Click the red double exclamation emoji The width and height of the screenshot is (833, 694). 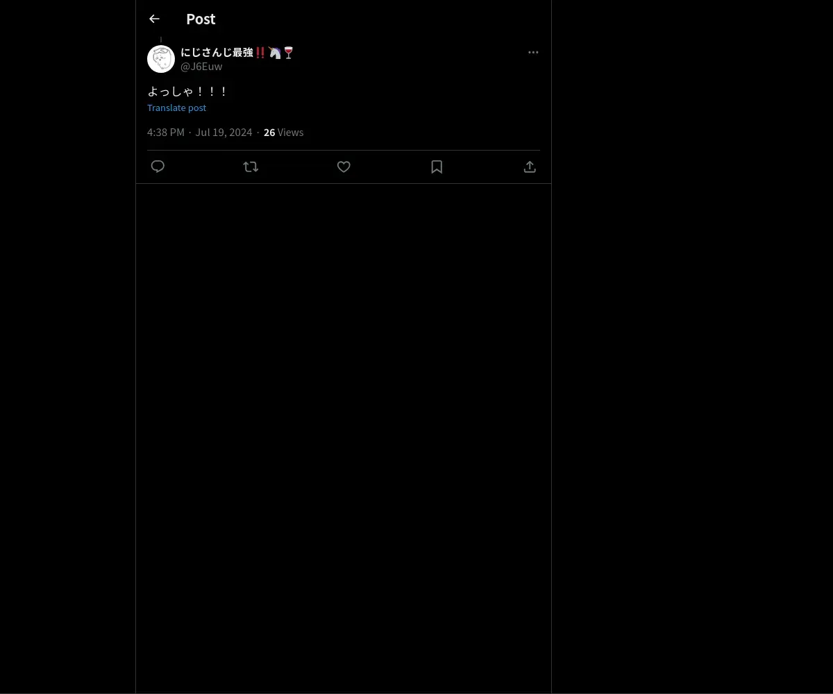260,52
